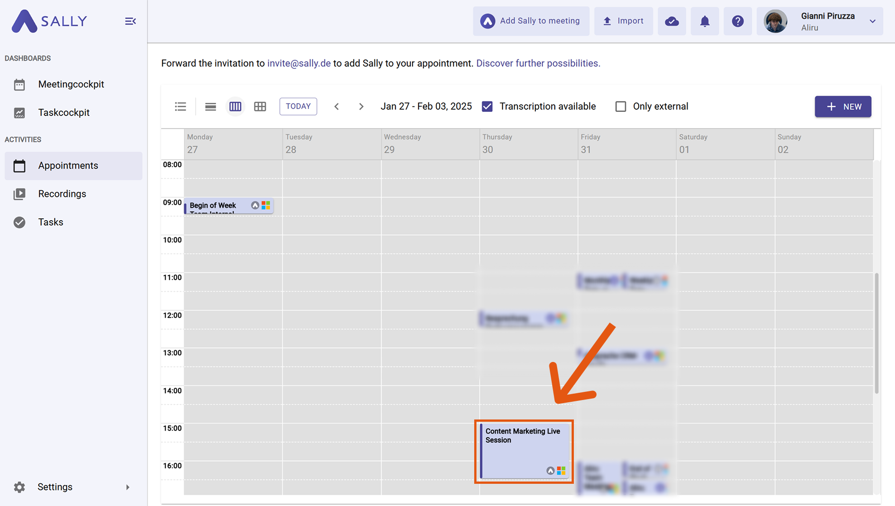Open the help question mark icon
This screenshot has width=895, height=506.
tap(737, 21)
